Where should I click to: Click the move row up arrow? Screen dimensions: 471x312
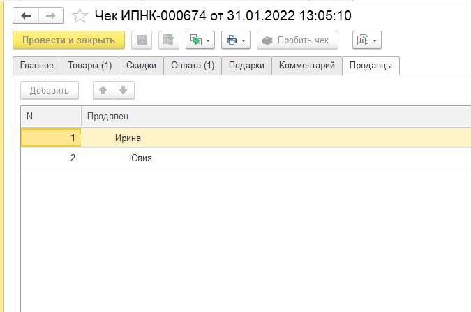[103, 90]
